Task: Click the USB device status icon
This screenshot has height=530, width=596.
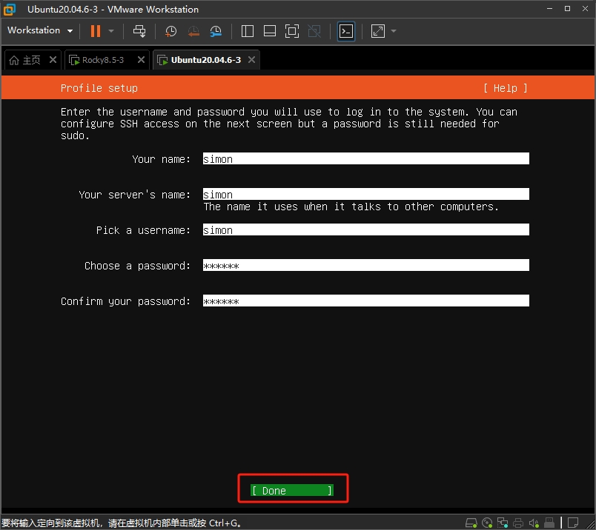Action: tap(549, 523)
